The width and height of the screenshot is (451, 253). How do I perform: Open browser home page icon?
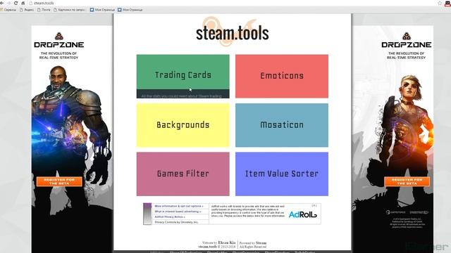[x=23, y=3]
